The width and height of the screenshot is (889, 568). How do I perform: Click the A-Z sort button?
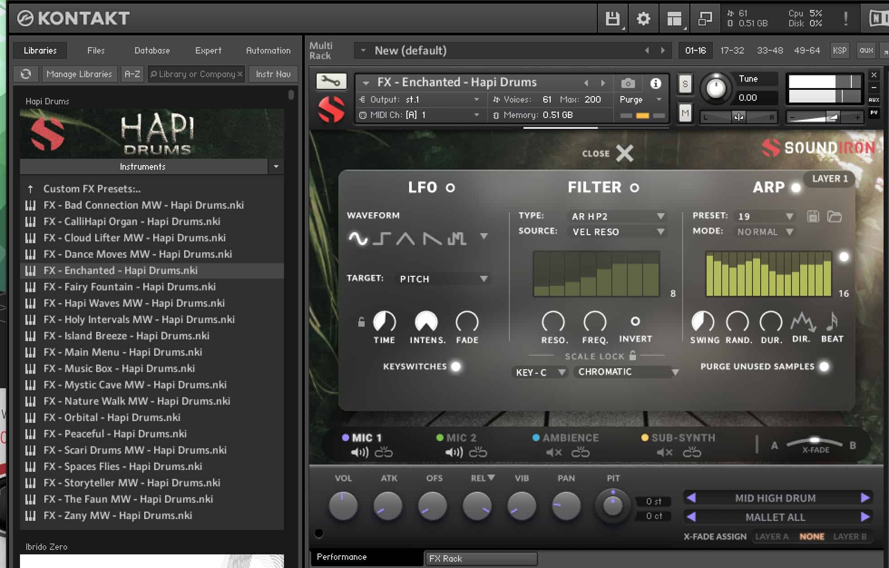[x=132, y=74]
